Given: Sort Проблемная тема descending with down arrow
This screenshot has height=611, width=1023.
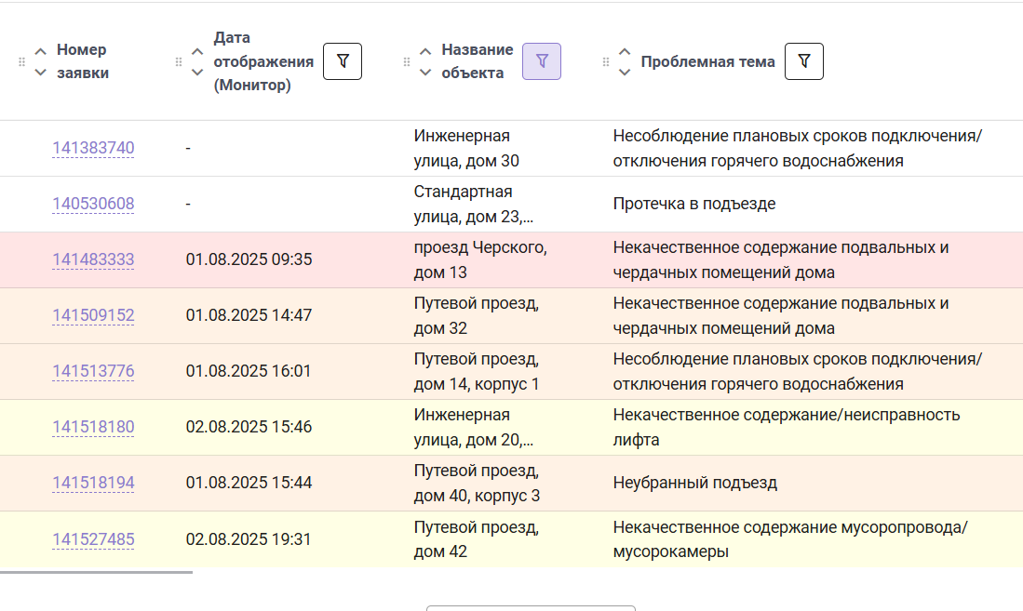Looking at the screenshot, I should tap(625, 73).
